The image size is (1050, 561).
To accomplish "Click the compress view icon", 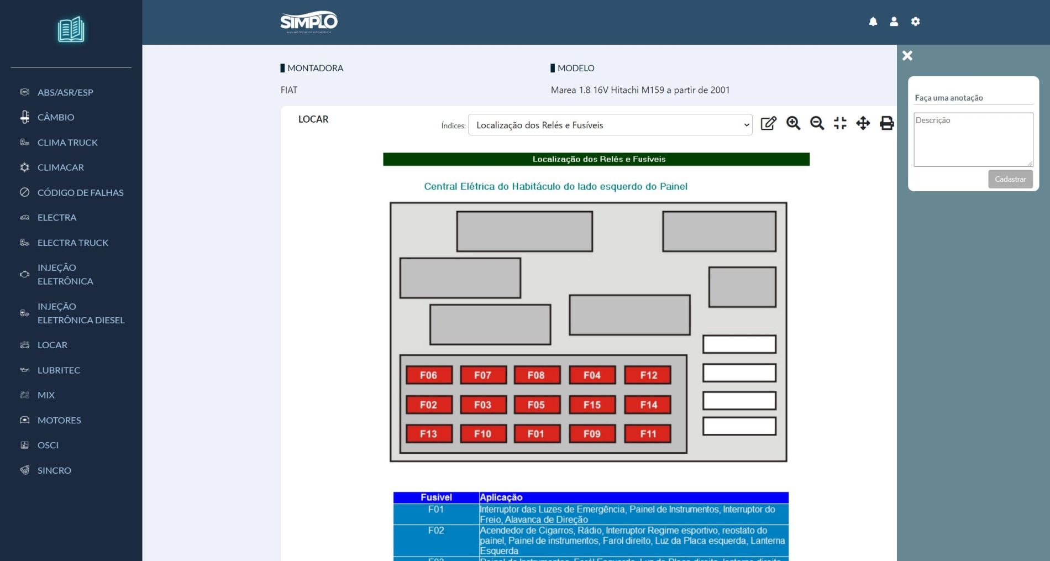I will pyautogui.click(x=840, y=123).
